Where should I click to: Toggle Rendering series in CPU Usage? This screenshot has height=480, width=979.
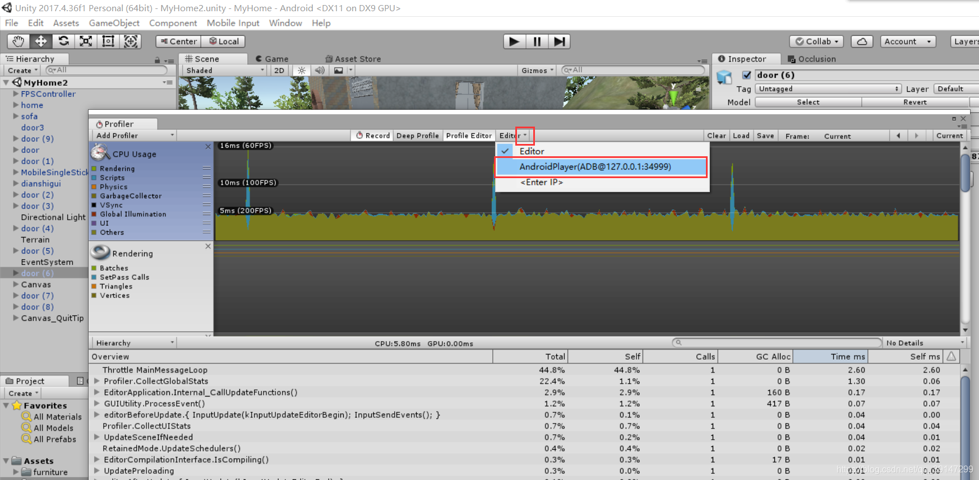coord(94,169)
